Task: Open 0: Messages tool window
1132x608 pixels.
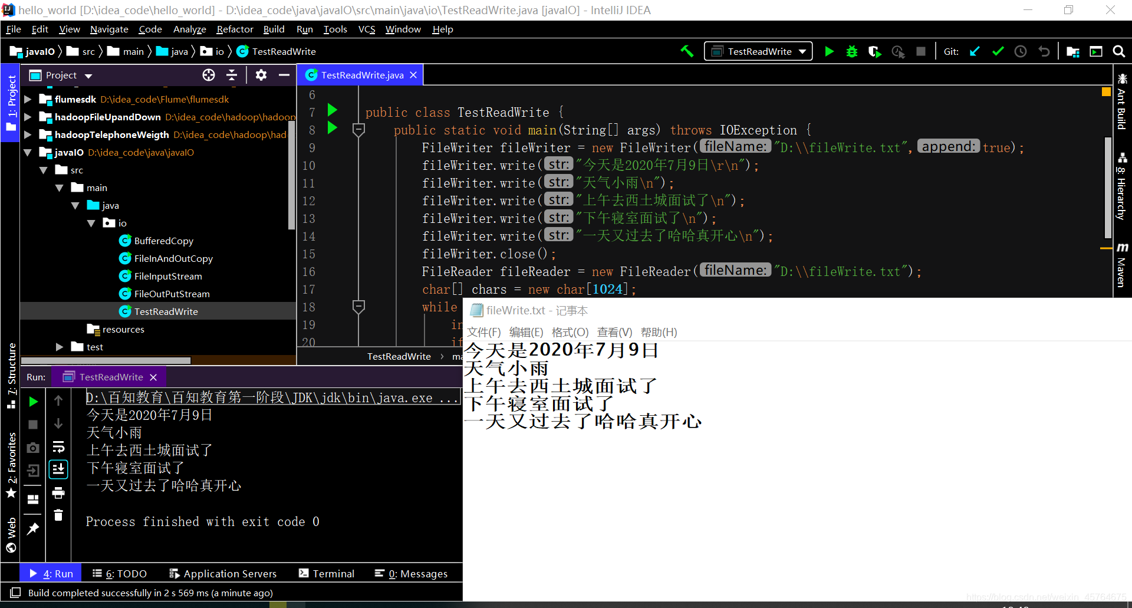Action: tap(412, 573)
